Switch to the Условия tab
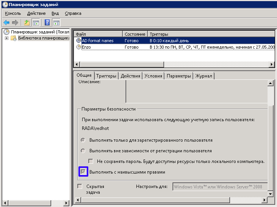 153,76
